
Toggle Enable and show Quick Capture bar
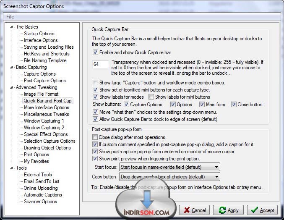click(x=95, y=52)
